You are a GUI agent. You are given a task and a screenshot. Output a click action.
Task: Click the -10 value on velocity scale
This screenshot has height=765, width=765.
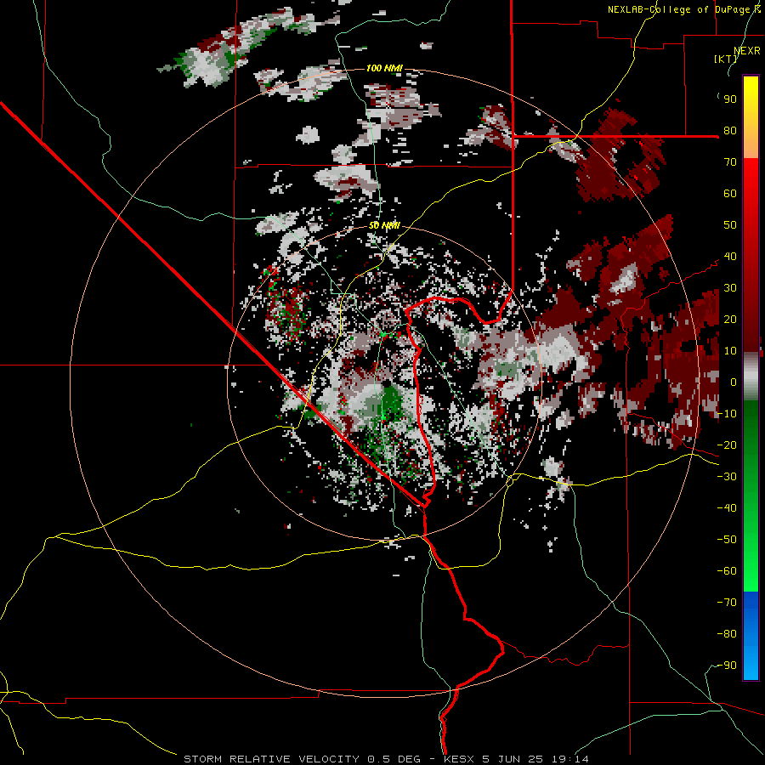(727, 414)
